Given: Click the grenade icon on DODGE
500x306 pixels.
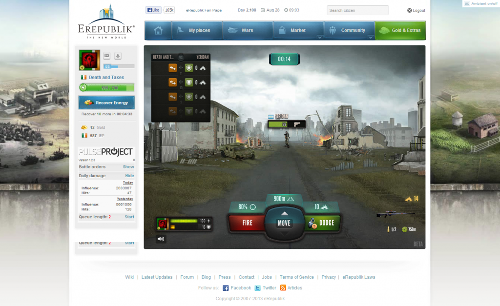Looking at the screenshot, I should (312, 223).
